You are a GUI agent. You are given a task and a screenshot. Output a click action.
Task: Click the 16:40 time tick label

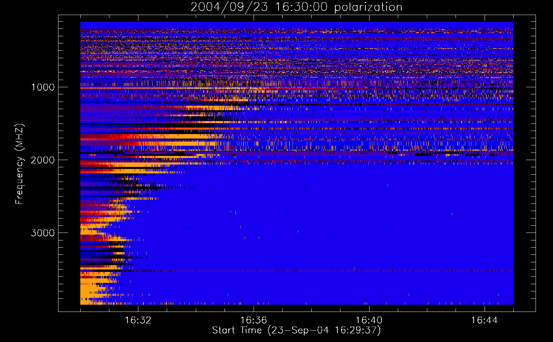pyautogui.click(x=369, y=320)
